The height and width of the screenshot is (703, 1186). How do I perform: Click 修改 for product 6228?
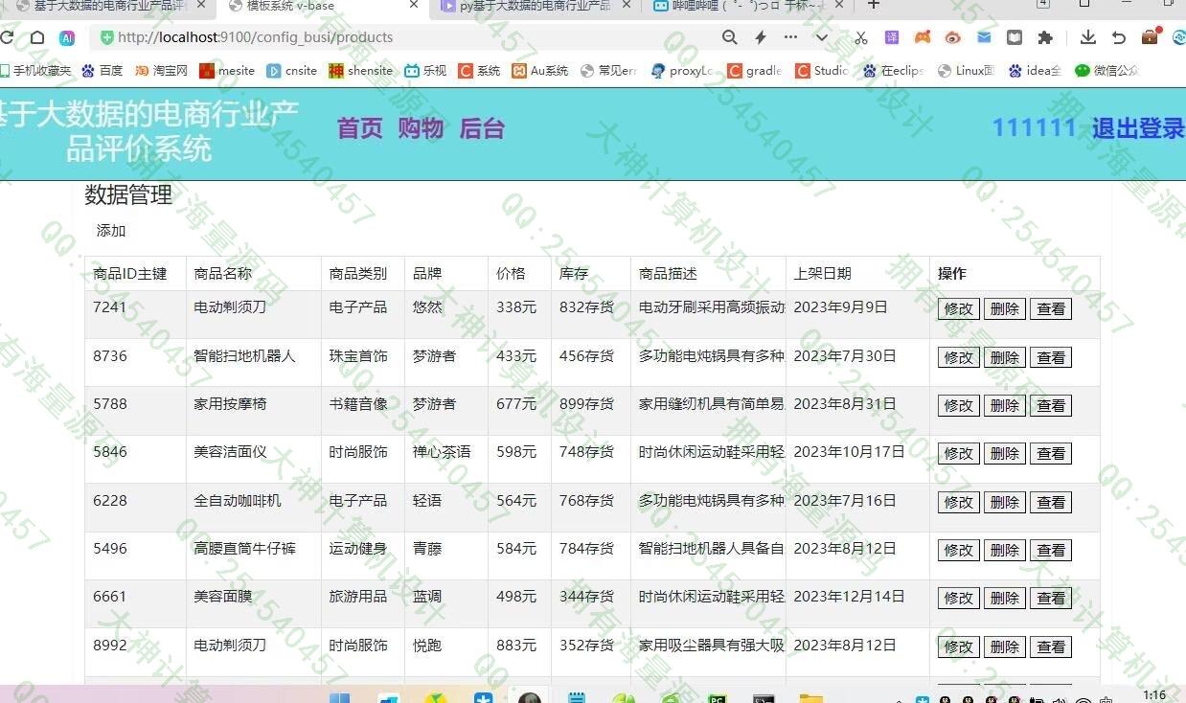[x=958, y=502]
